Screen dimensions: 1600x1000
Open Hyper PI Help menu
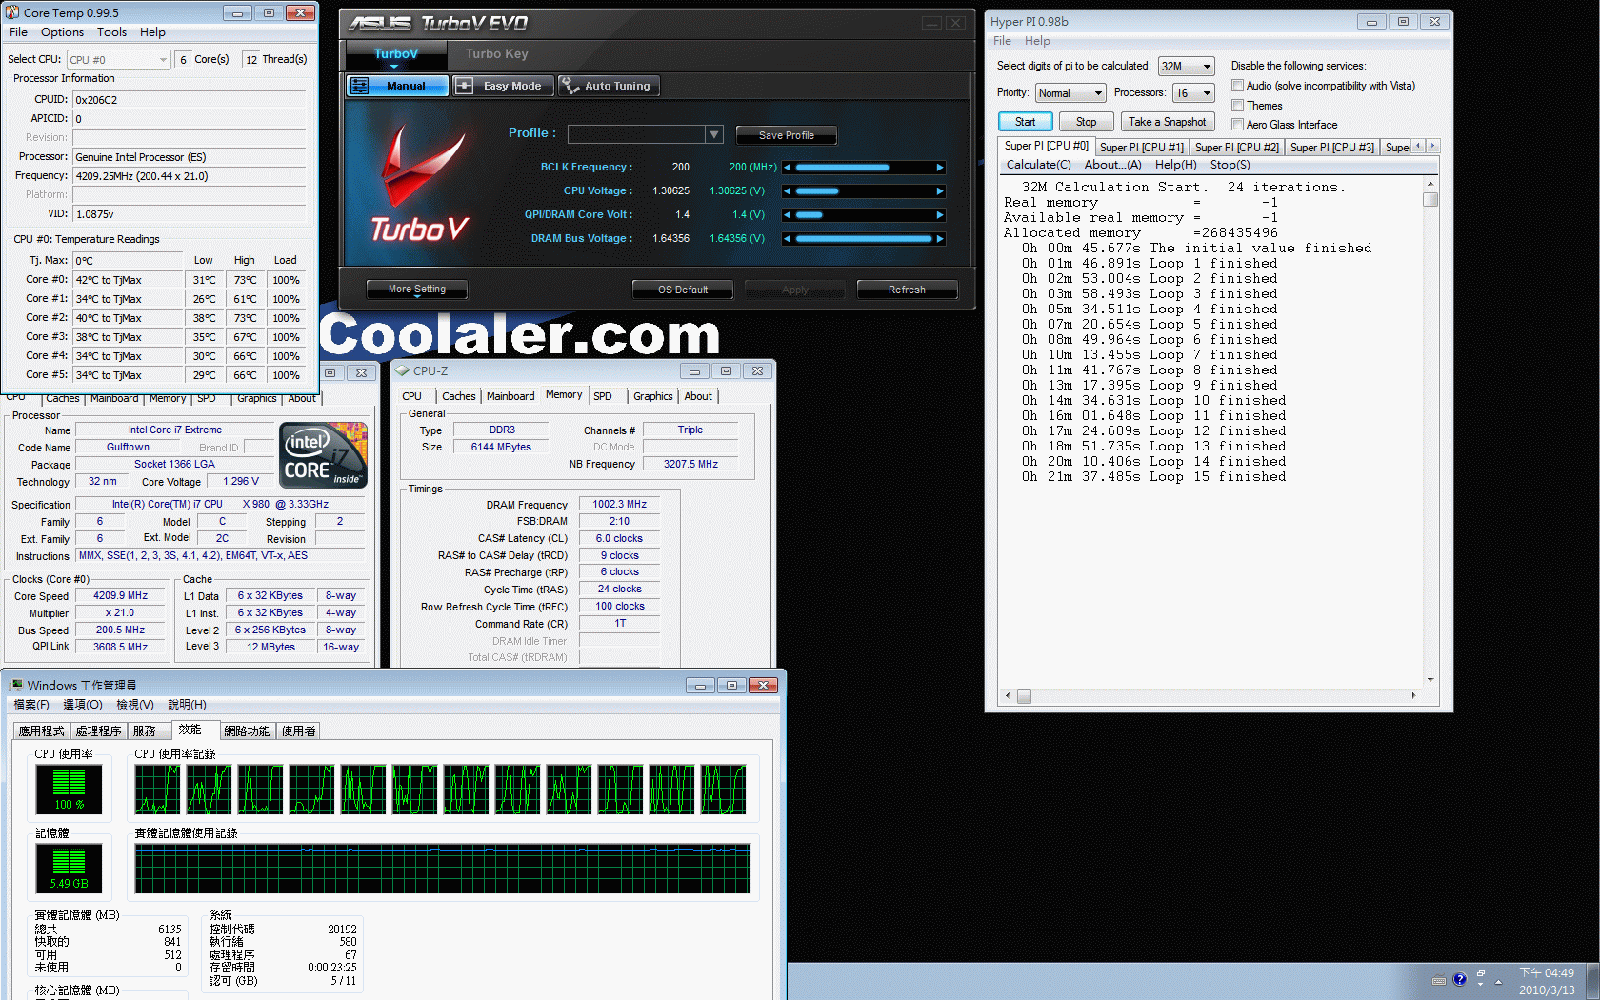[1037, 41]
